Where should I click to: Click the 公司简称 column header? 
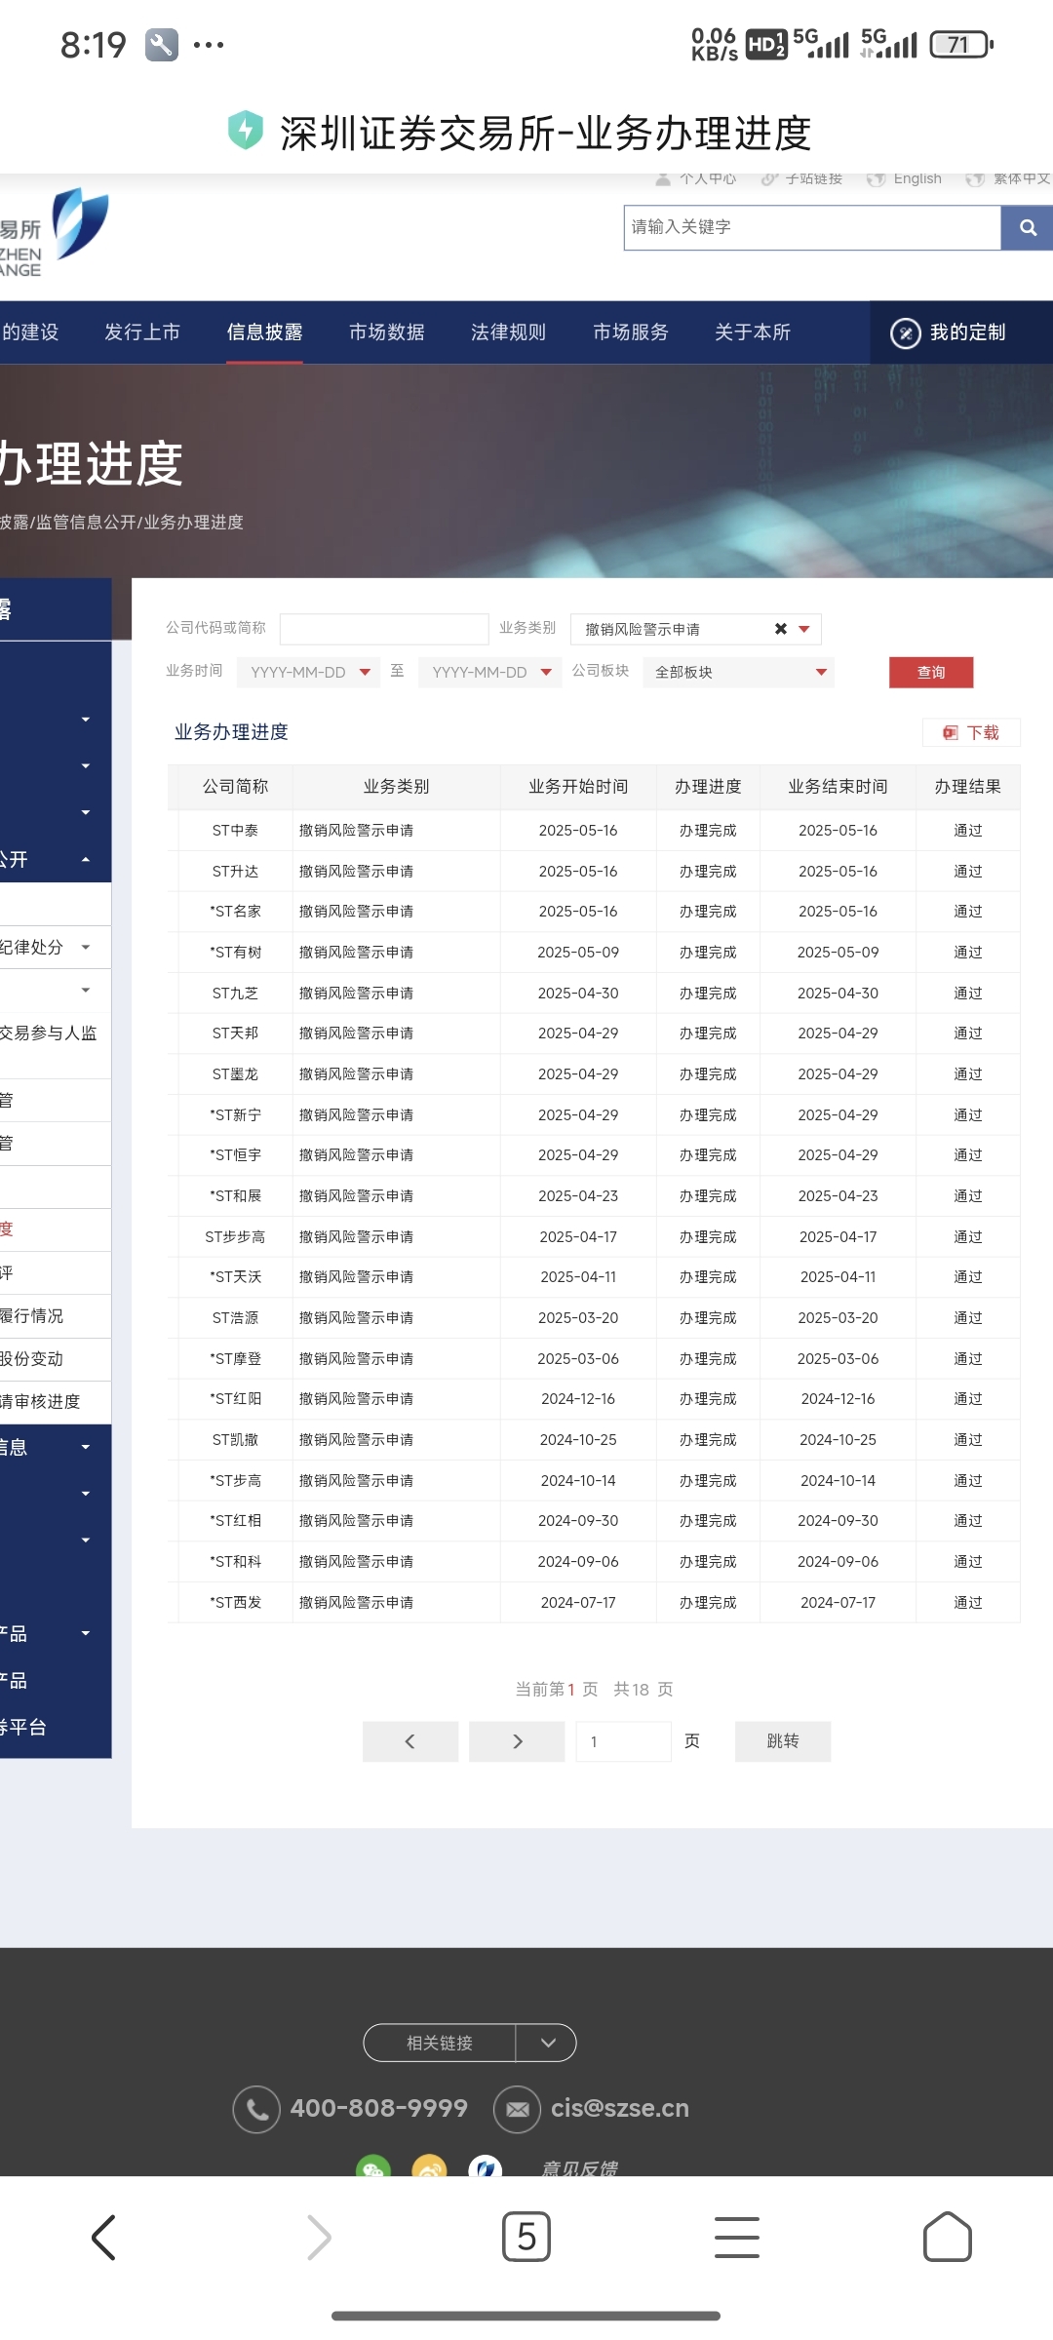(x=235, y=787)
